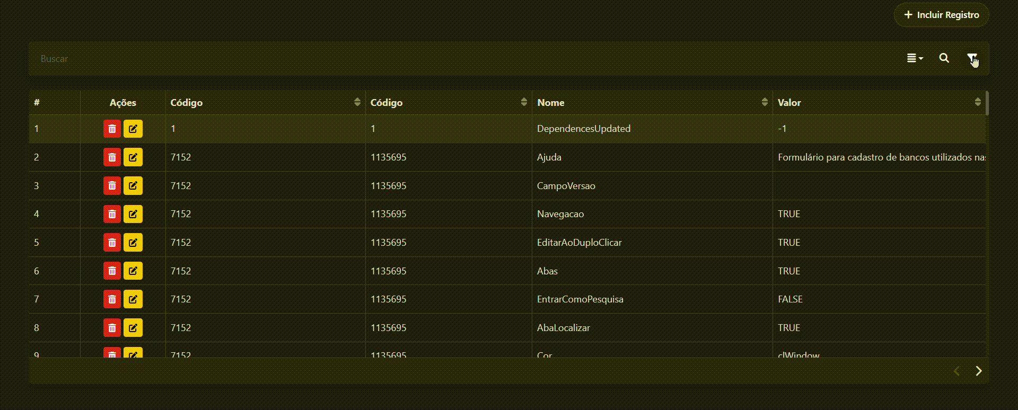This screenshot has height=410, width=1018.
Task: Edit the EditarAoDuploClicar row
Action: pos(133,243)
